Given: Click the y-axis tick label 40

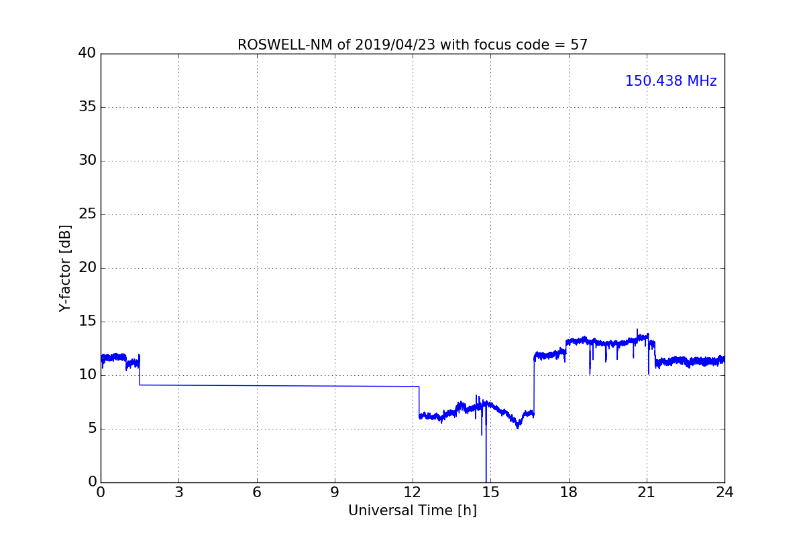Looking at the screenshot, I should (87, 54).
